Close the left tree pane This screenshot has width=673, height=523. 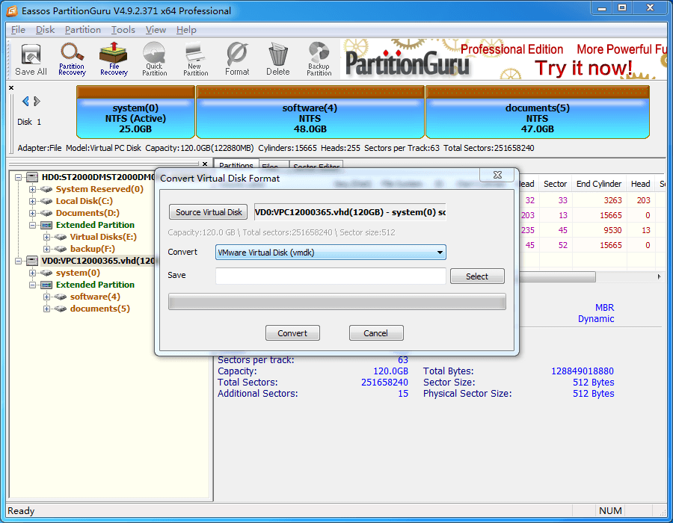pyautogui.click(x=205, y=164)
